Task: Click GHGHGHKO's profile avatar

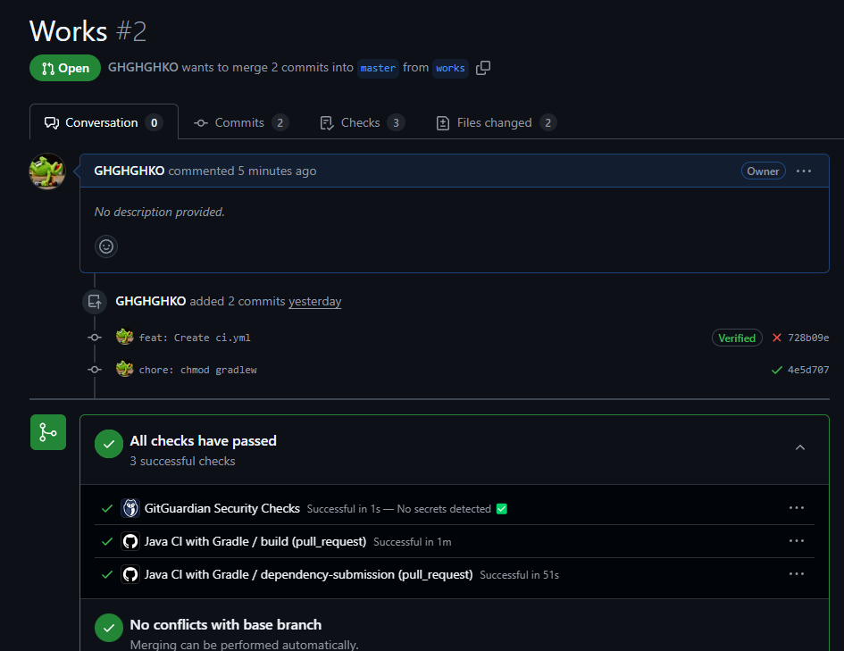Action: point(46,170)
